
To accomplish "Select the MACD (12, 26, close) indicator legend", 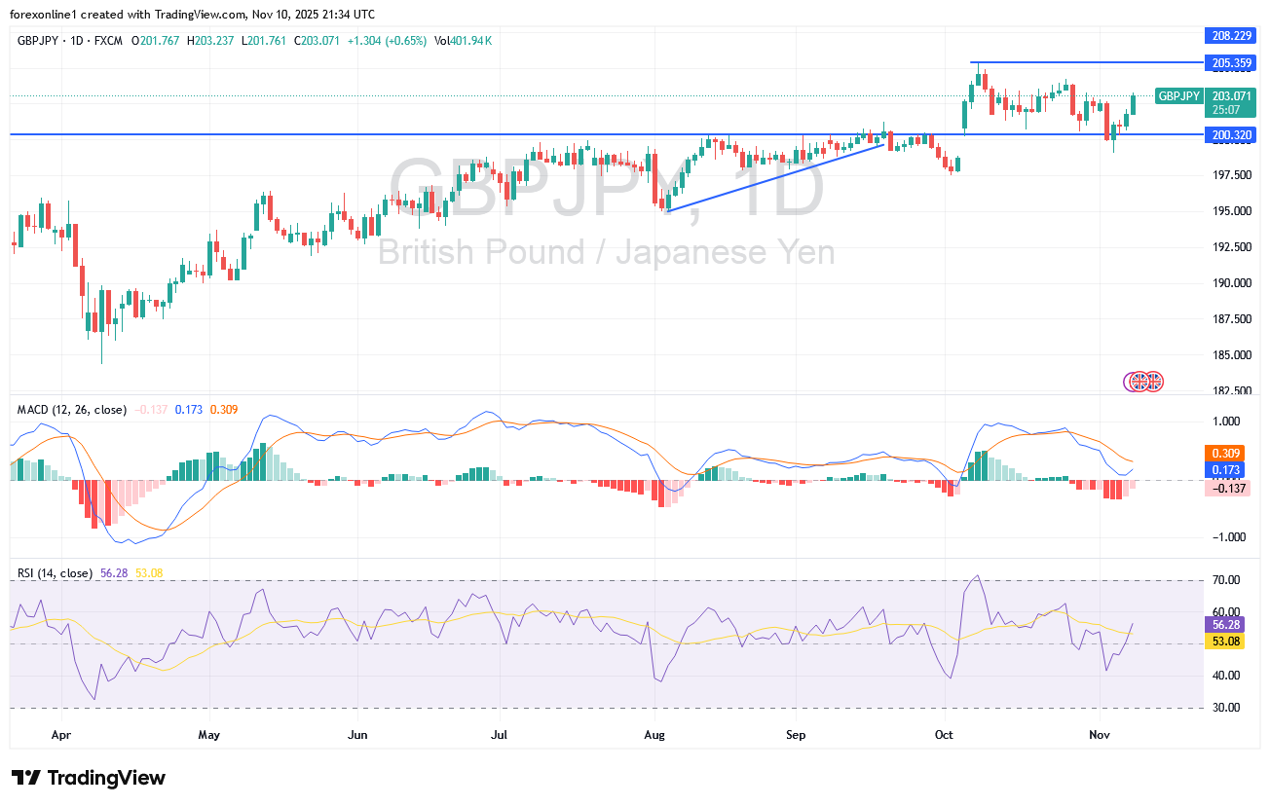I will pos(72,410).
